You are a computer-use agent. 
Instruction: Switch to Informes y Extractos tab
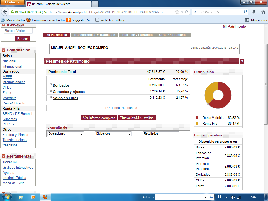137,35
